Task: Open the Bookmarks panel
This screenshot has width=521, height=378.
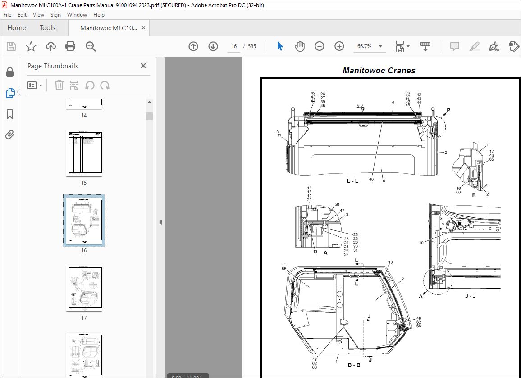Action: [10, 114]
